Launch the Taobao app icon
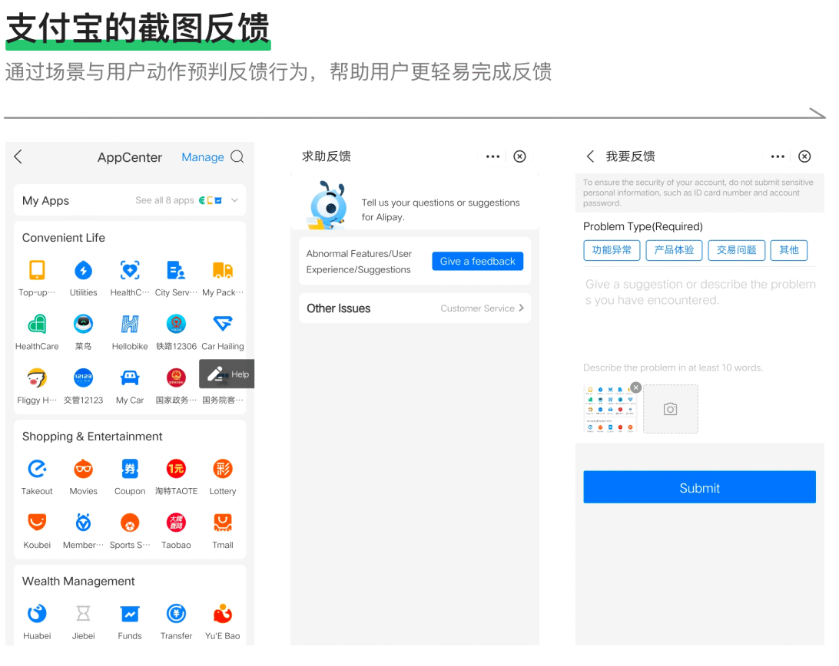 [176, 523]
